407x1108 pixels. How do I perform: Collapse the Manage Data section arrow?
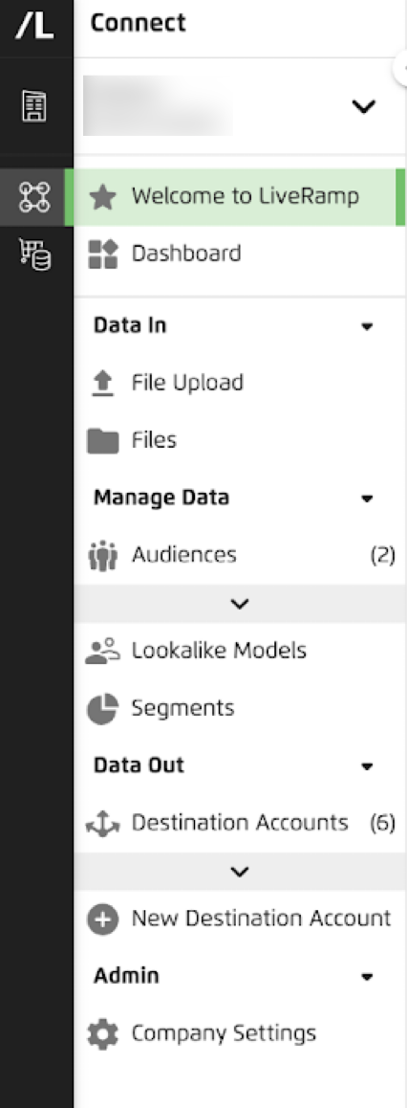[x=366, y=499]
